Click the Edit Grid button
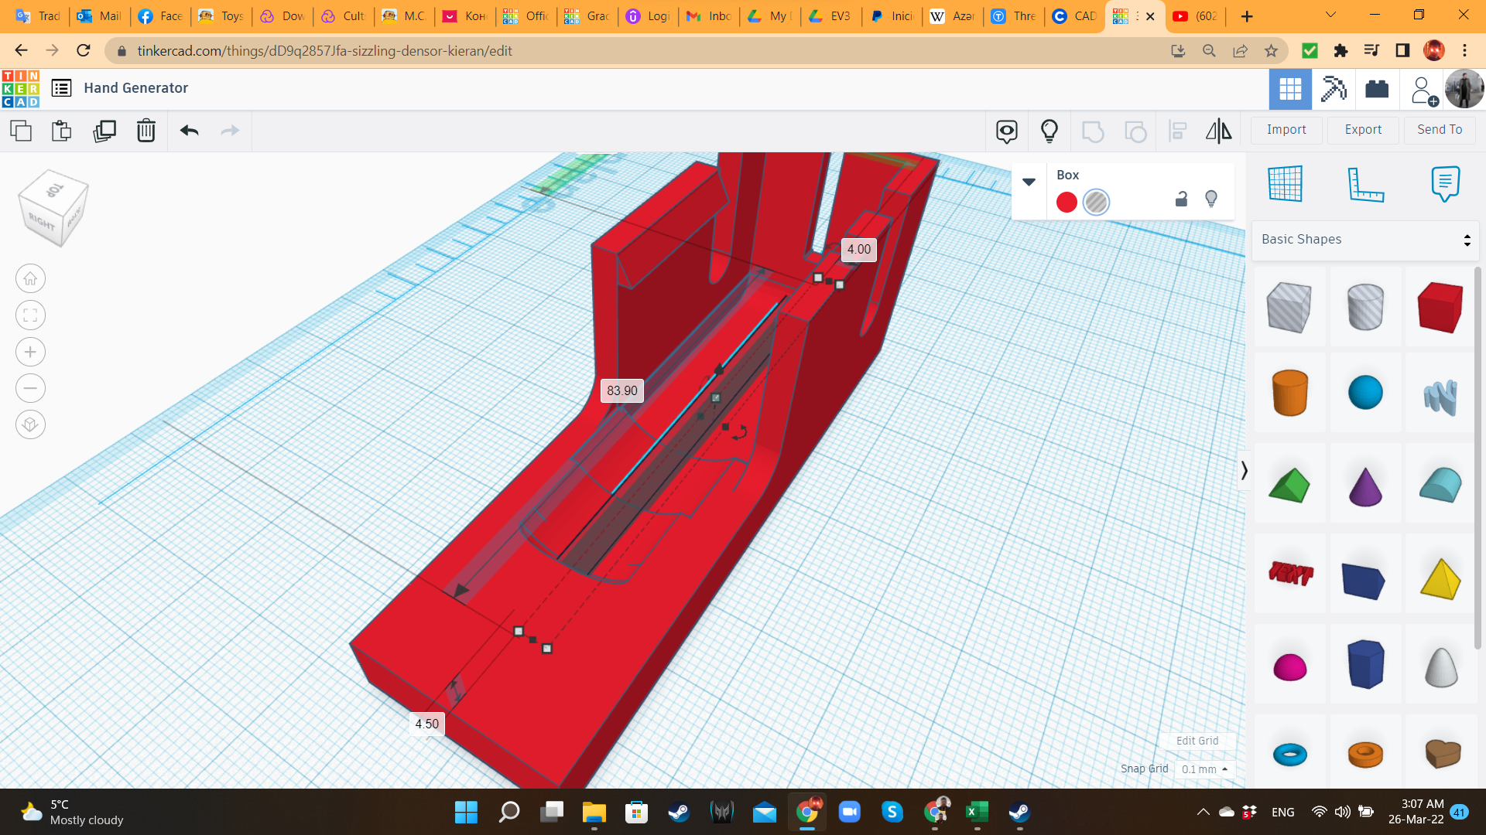The width and height of the screenshot is (1486, 835). 1197,741
